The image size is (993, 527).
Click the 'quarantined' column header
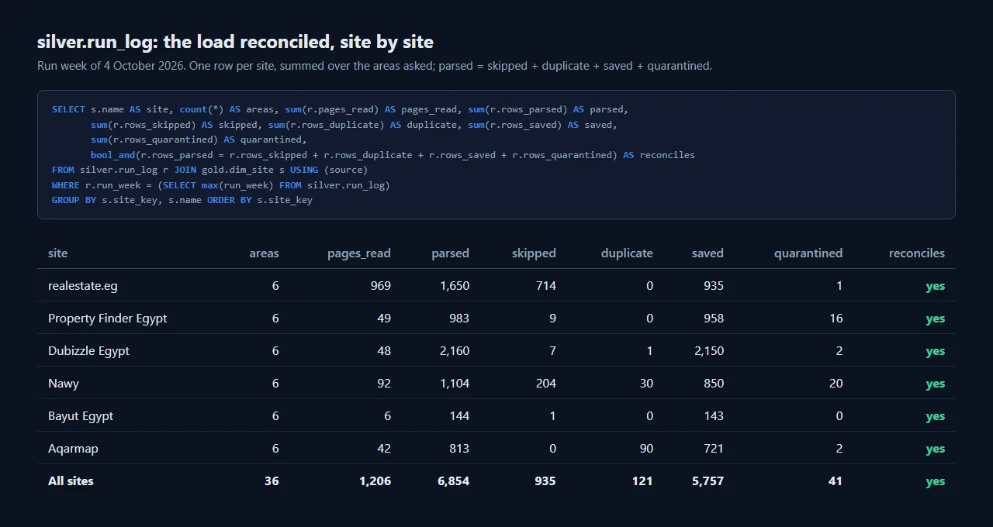(x=808, y=253)
